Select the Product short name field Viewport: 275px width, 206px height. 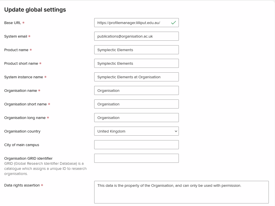pos(136,63)
